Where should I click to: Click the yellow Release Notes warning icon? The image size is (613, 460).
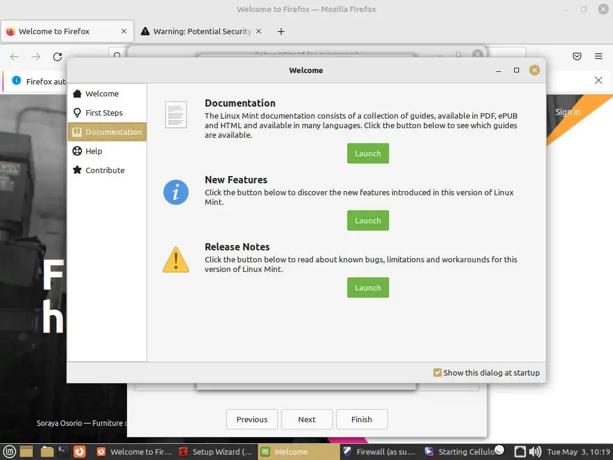tap(176, 260)
